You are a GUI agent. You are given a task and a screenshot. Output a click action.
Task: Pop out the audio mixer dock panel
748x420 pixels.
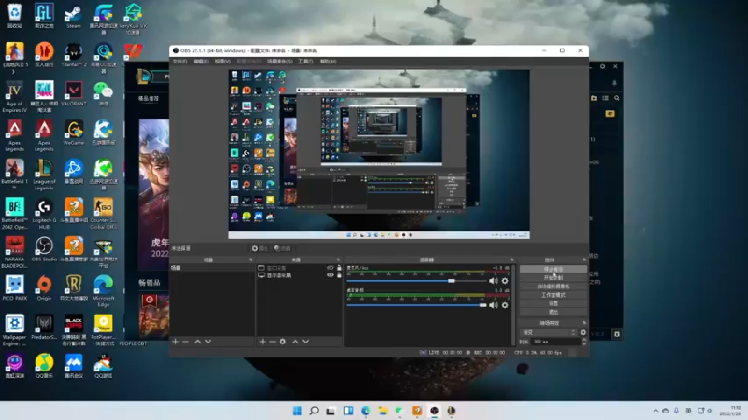(511, 260)
